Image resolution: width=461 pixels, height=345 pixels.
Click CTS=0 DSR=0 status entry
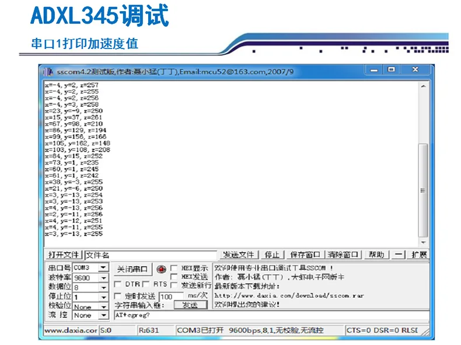(382, 330)
